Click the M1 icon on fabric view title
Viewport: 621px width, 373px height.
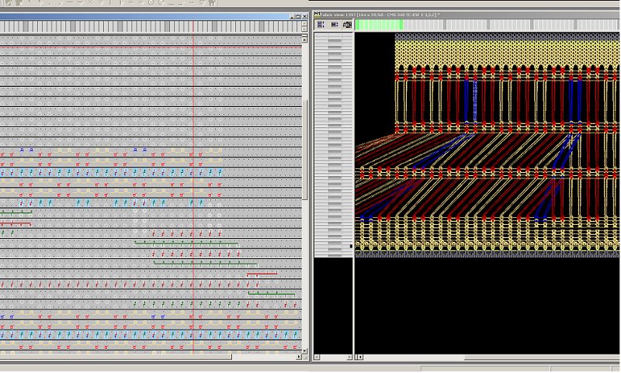pos(316,16)
